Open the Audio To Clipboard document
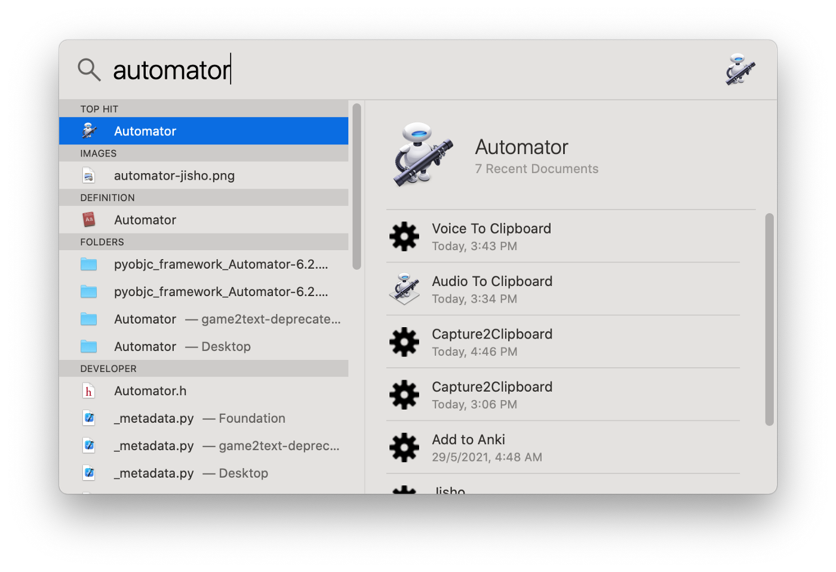Screen dimensions: 836x572 pos(563,289)
